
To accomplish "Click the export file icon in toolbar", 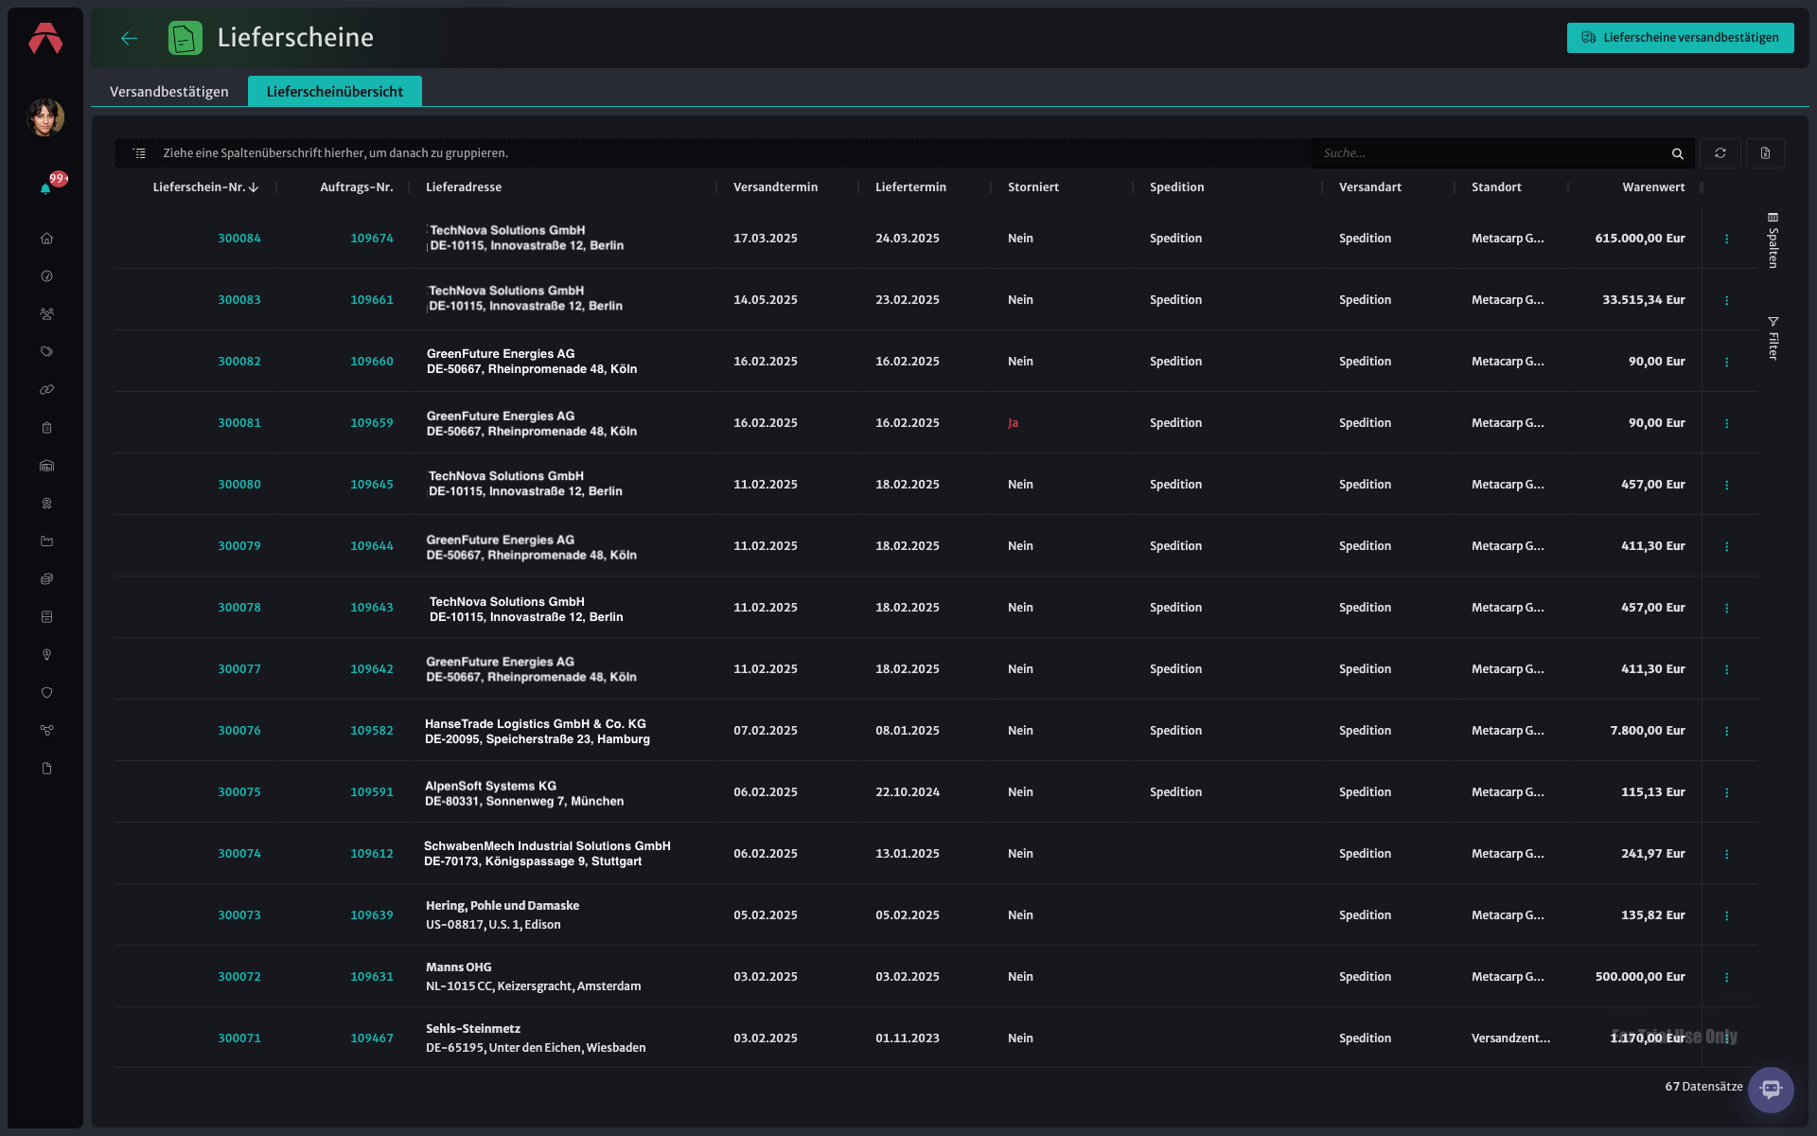I will pyautogui.click(x=1765, y=153).
